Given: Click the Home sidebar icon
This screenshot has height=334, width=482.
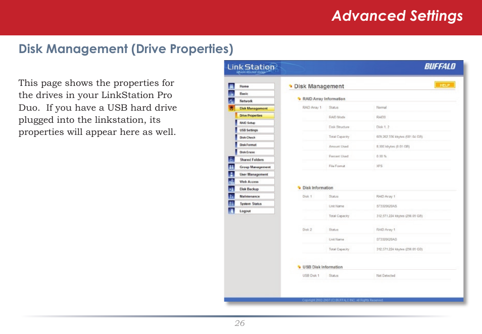Looking at the screenshot, I should point(231,86).
